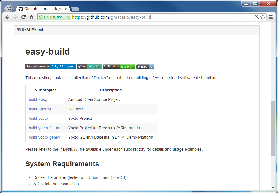Close the GitHub gmacario tab
The image size is (278, 193).
[x=66, y=9]
